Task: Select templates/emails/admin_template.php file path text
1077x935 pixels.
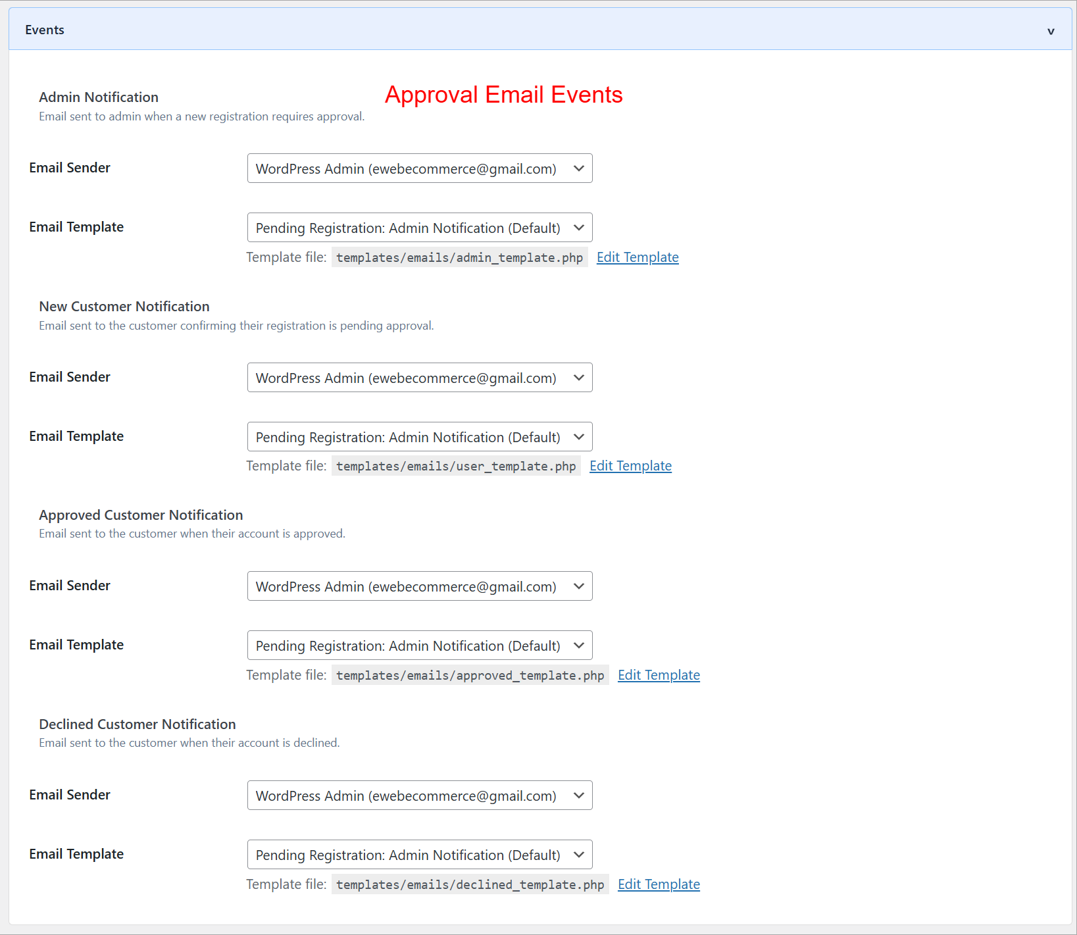Action: 459,257
